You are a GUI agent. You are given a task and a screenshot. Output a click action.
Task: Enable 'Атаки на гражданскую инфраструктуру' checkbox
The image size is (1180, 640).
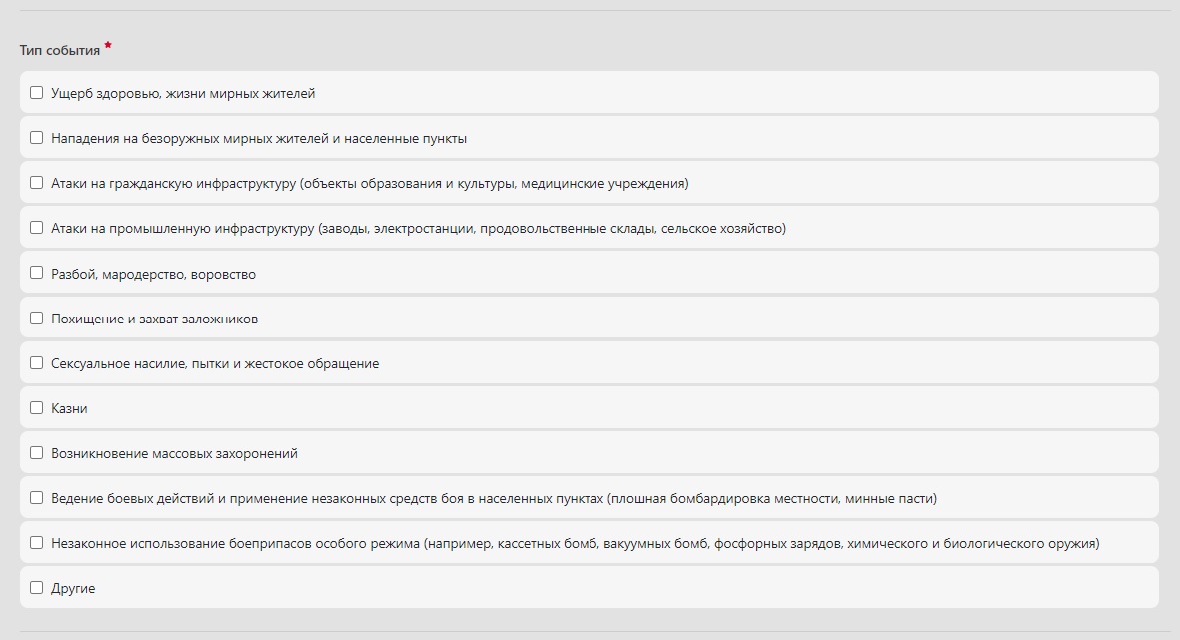pos(36,183)
